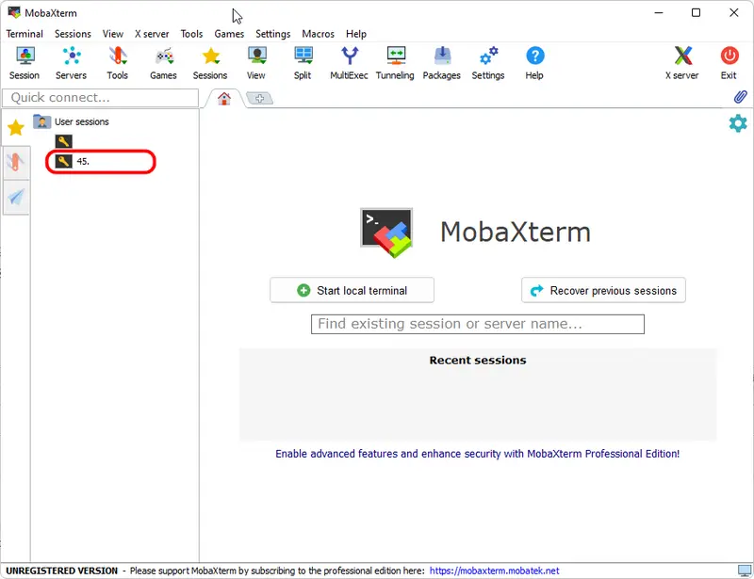Open the Professional Edition promotion link
754x579 pixels.
[x=478, y=454]
